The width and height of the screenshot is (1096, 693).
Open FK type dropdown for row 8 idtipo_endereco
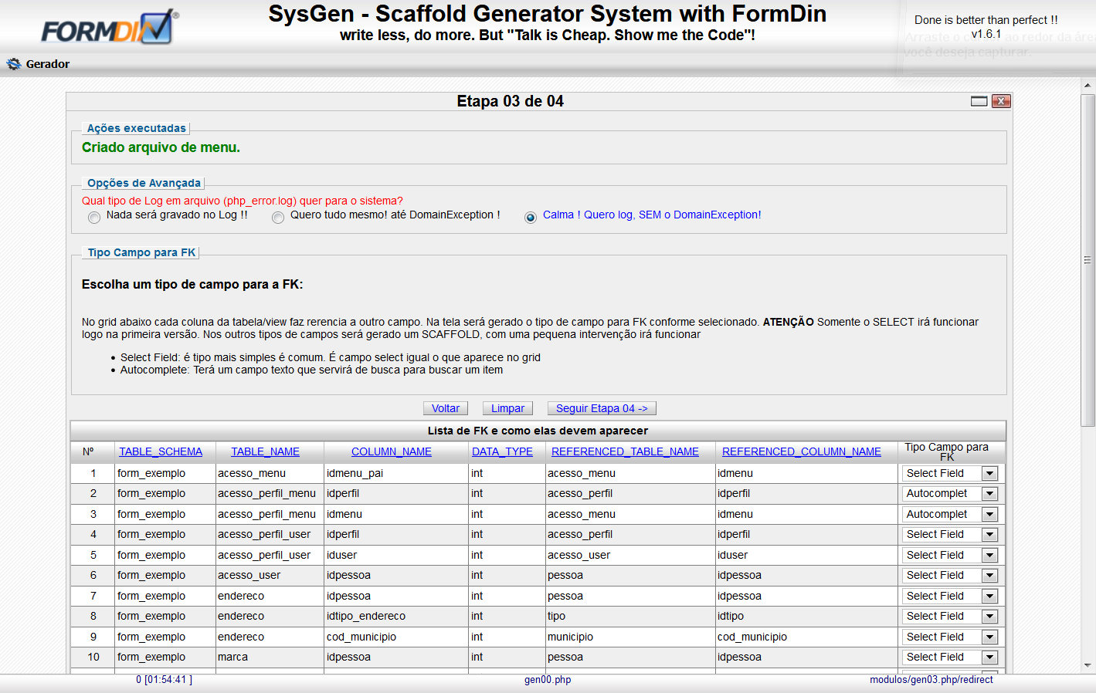click(x=950, y=616)
